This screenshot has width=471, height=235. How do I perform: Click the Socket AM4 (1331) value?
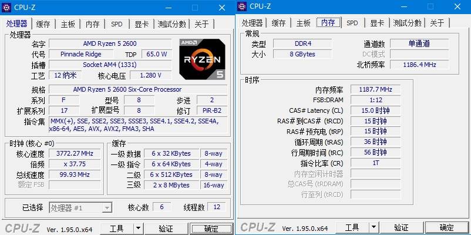pyautogui.click(x=110, y=65)
